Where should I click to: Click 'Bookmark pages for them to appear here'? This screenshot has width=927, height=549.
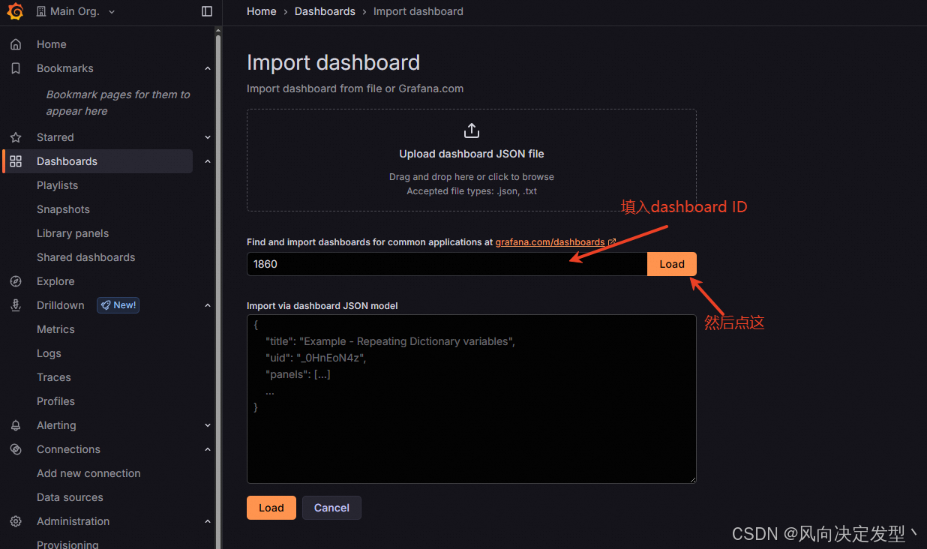point(118,103)
